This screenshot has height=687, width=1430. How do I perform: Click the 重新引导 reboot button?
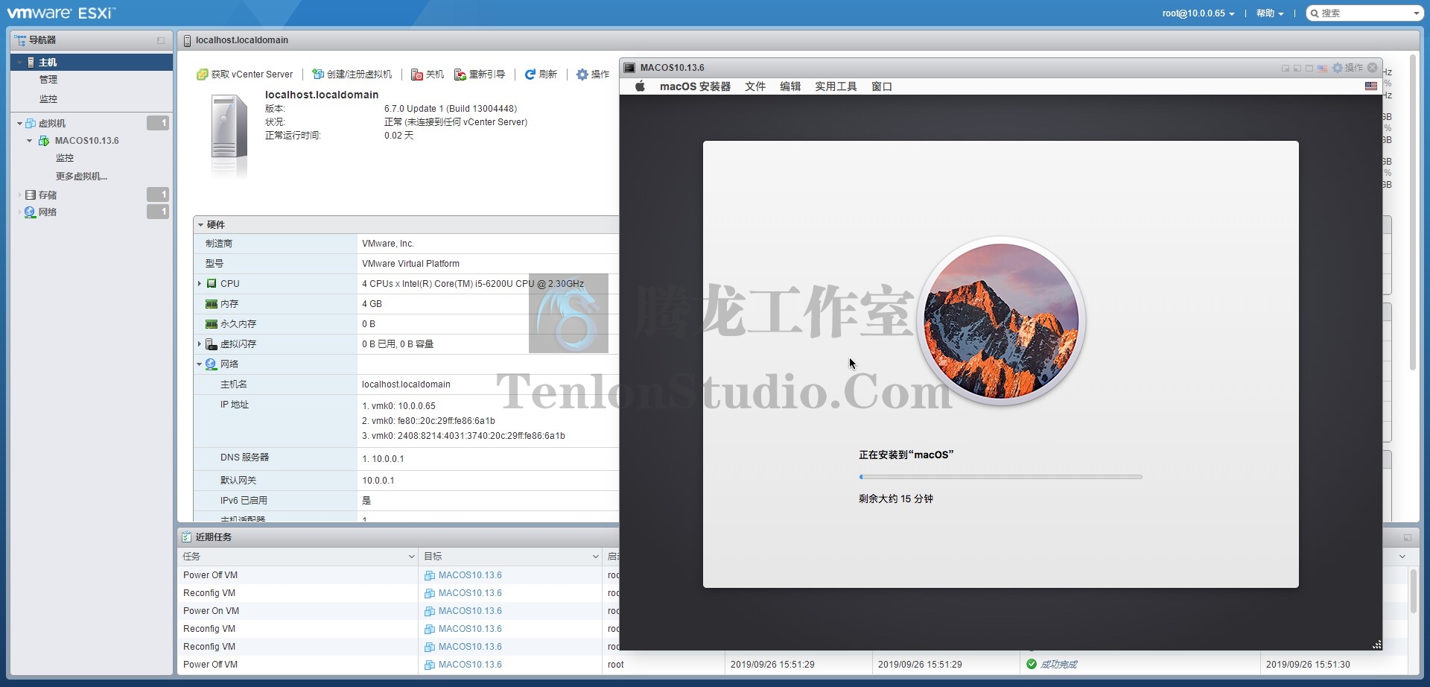(x=480, y=75)
